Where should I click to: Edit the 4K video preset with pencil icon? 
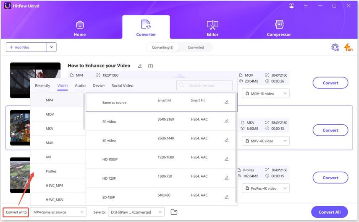(227, 121)
